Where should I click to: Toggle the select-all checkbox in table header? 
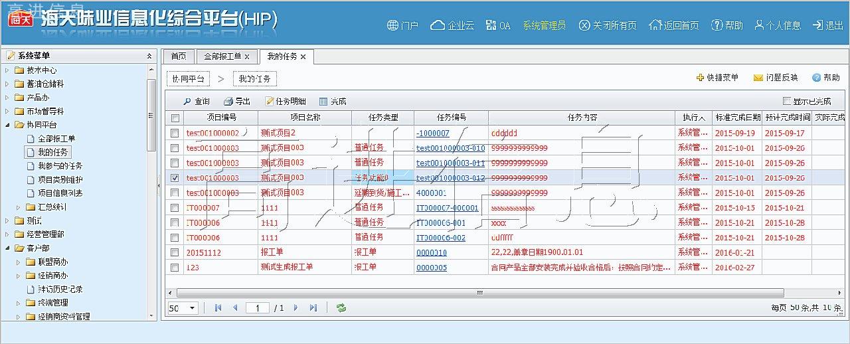coord(175,118)
